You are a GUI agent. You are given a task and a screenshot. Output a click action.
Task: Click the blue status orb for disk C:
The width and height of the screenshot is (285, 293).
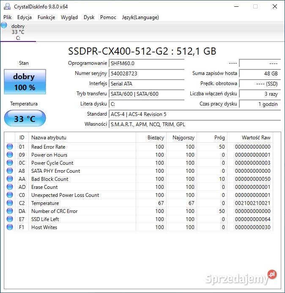(x=4, y=25)
